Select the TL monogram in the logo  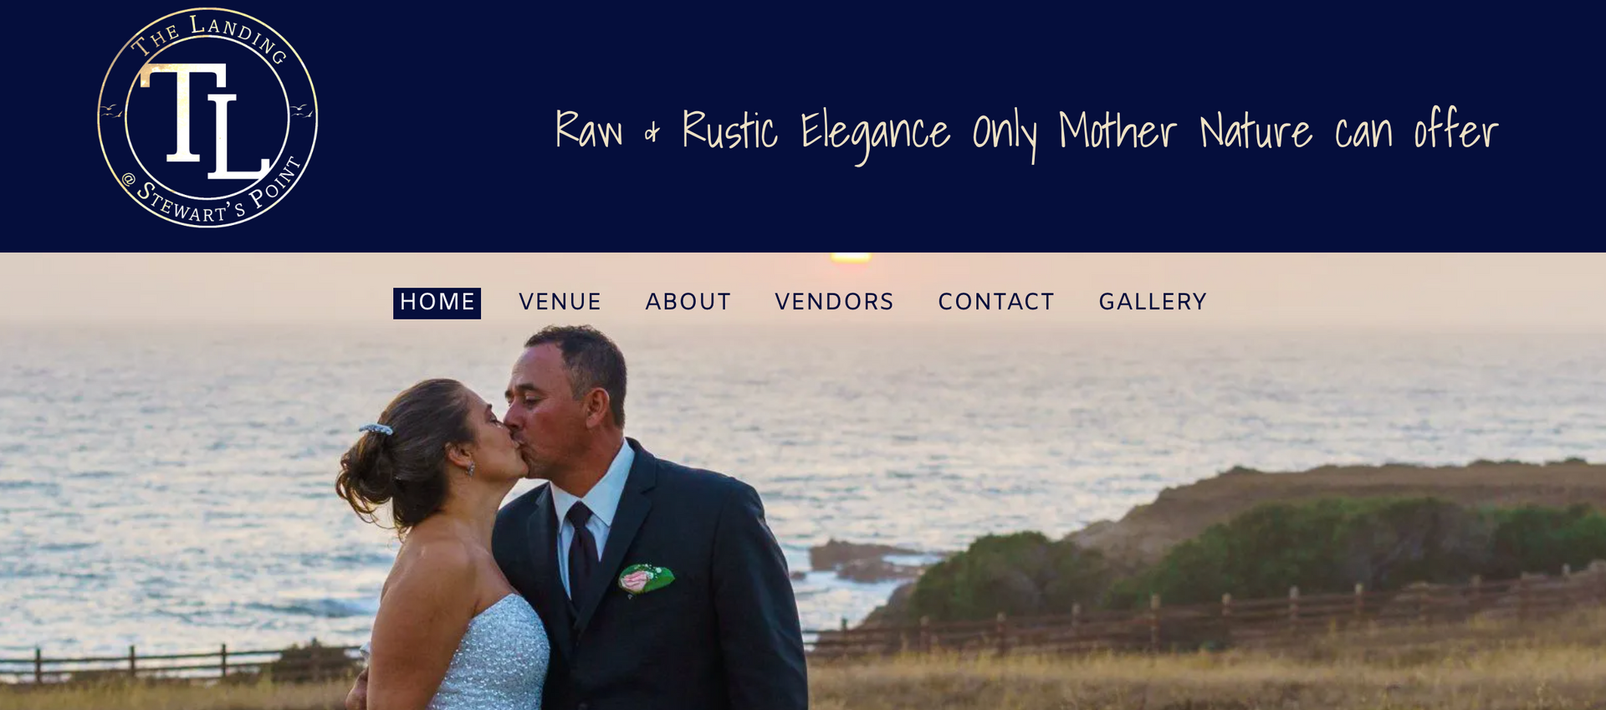tap(205, 120)
